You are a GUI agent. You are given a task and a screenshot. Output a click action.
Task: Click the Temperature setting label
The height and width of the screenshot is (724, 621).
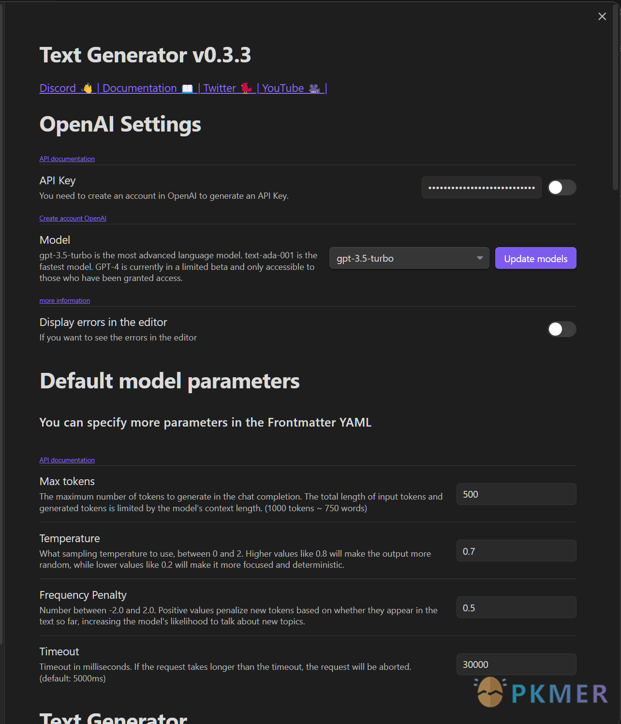tap(70, 538)
